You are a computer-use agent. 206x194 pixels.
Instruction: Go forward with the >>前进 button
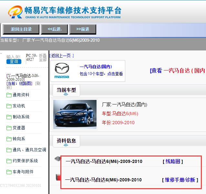coord(83,29)
